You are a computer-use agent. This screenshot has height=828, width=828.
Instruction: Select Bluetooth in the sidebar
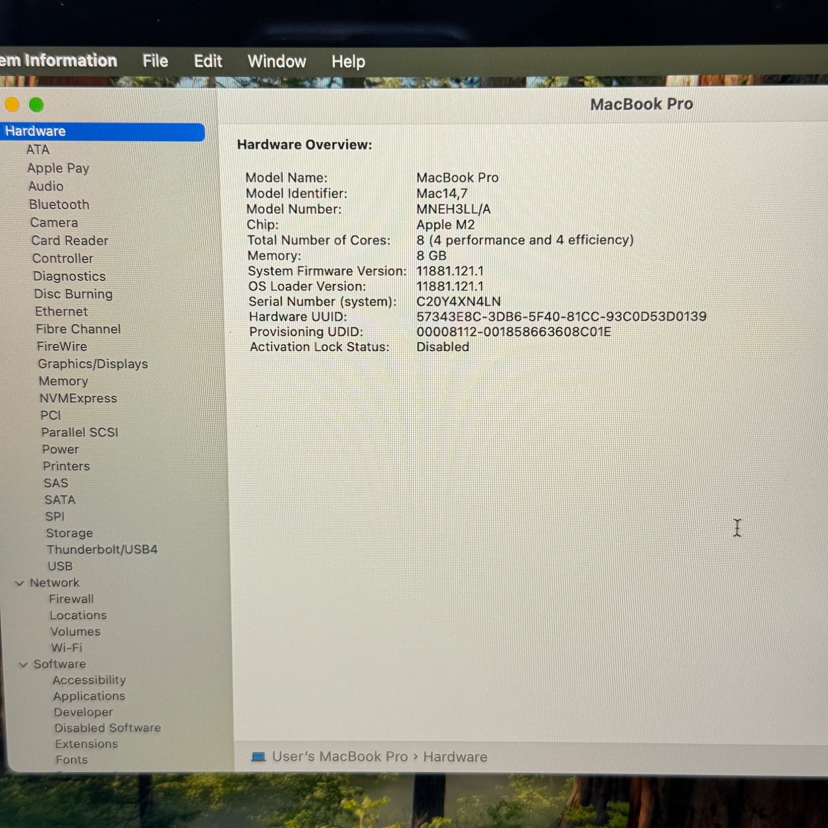pos(59,204)
